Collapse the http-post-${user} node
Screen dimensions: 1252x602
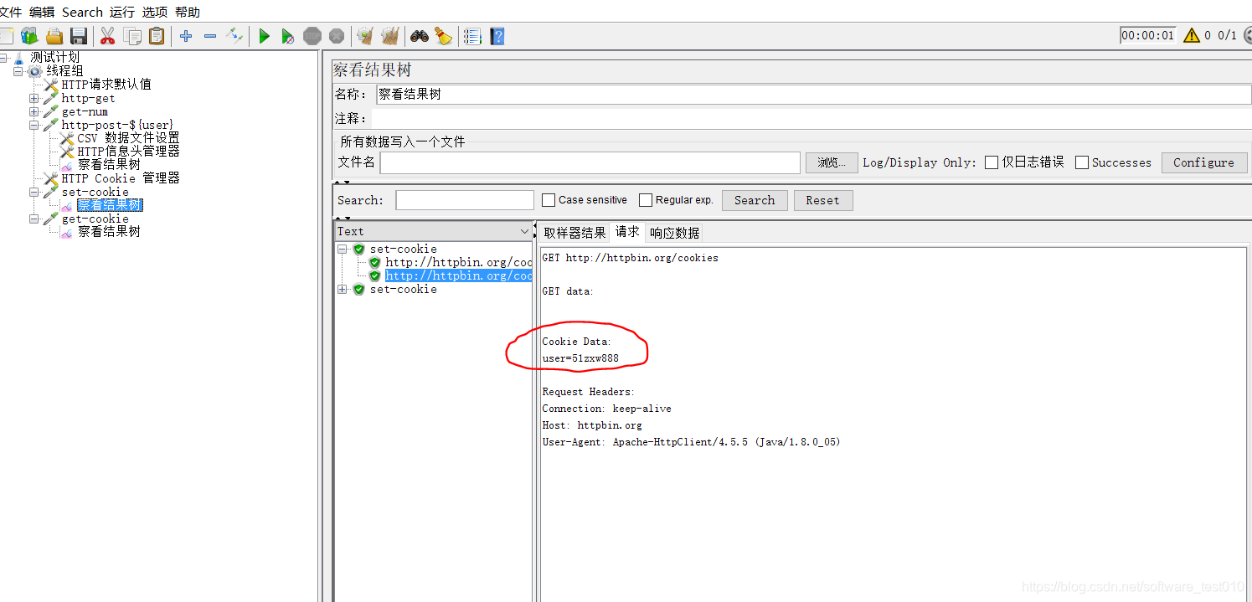pos(34,125)
